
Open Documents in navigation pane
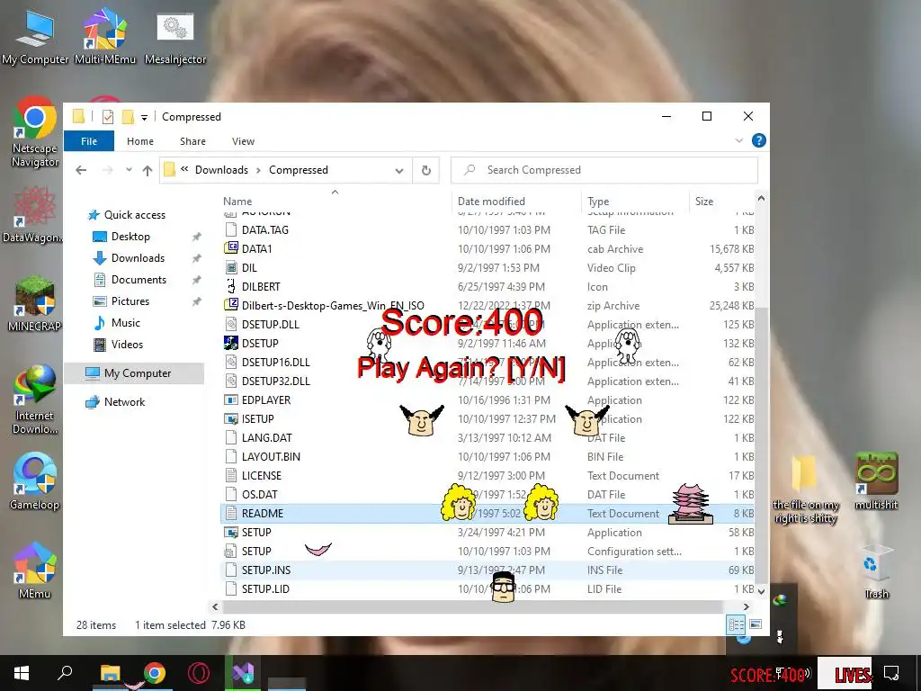[x=139, y=280]
